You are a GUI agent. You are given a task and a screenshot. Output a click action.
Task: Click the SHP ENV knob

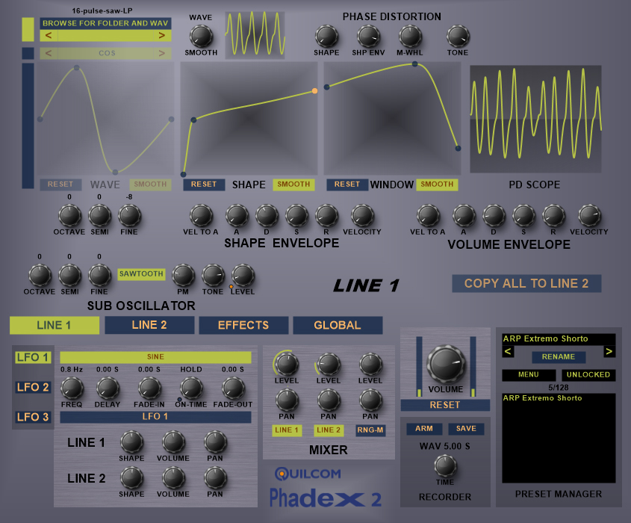(369, 36)
